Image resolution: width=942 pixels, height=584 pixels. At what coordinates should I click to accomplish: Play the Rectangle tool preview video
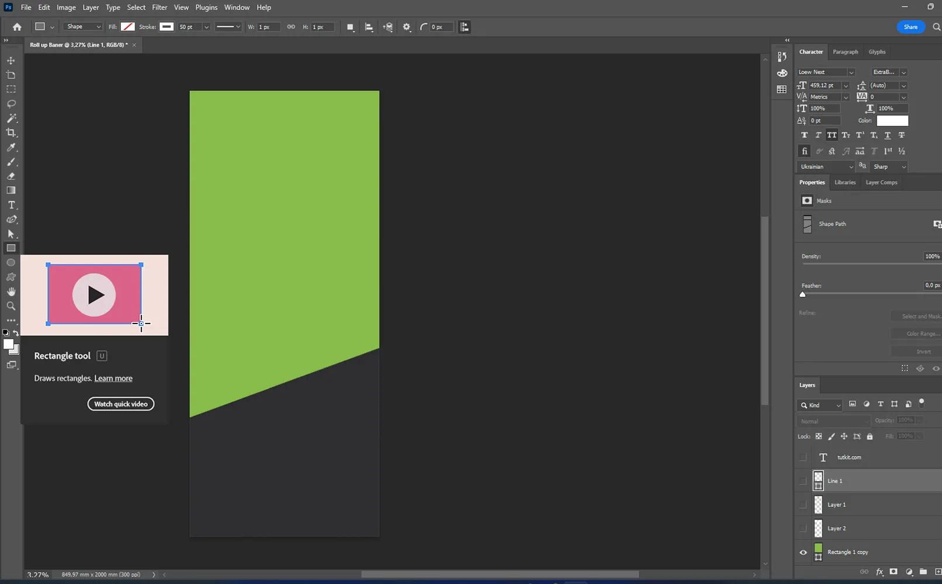point(94,295)
